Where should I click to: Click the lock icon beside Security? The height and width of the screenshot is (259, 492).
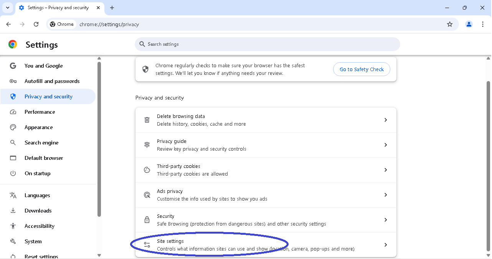(147, 220)
